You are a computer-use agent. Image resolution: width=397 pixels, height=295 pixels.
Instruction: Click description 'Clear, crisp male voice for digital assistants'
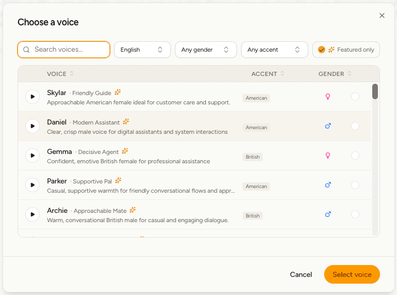point(137,132)
